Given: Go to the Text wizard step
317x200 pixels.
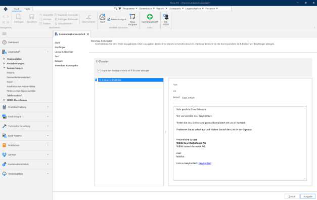Looking at the screenshot, I should [57, 56].
